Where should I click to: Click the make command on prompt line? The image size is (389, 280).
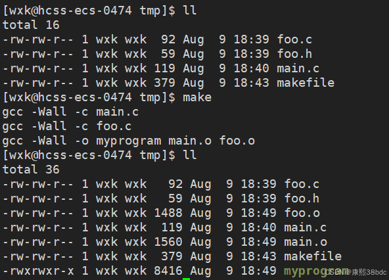[197, 97]
